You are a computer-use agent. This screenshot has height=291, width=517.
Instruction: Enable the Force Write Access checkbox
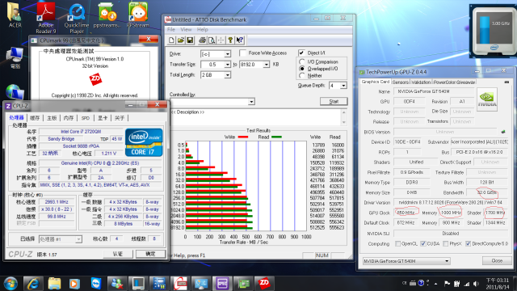tap(243, 53)
